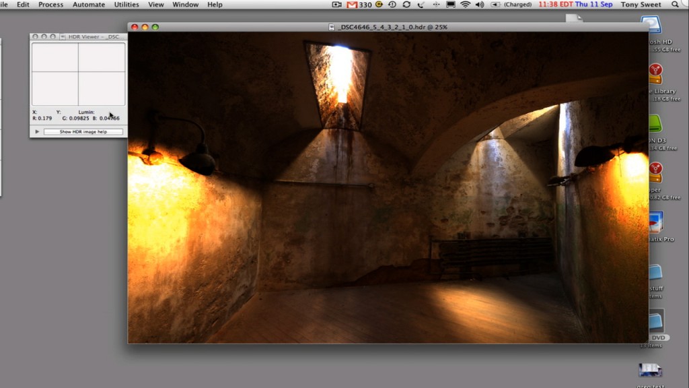
Task: Open the volume speaker icon
Action: pyautogui.click(x=480, y=5)
